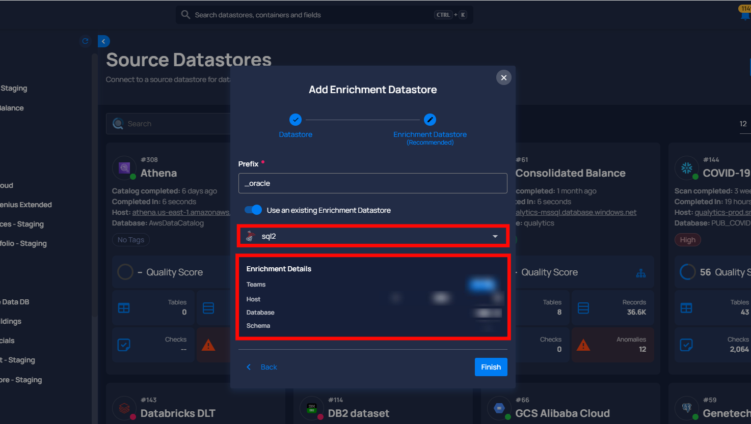Toggle Use an existing Enrichment Datastore
Viewport: 751px width, 424px height.
(x=253, y=210)
